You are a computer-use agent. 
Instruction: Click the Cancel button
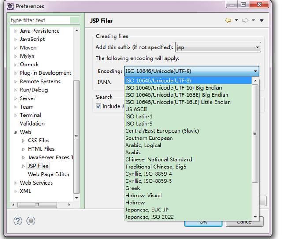click(x=244, y=222)
